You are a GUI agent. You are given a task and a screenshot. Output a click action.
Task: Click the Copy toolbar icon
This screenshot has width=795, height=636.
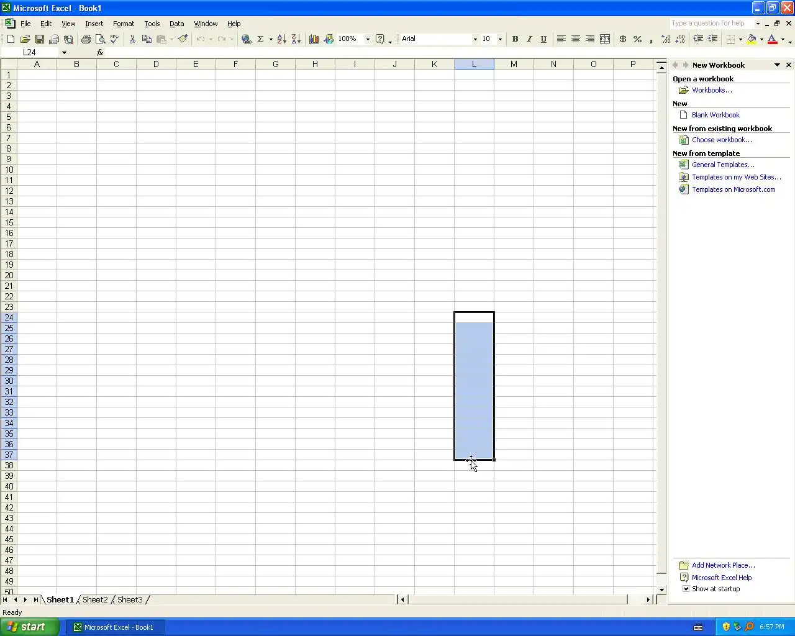click(x=147, y=39)
